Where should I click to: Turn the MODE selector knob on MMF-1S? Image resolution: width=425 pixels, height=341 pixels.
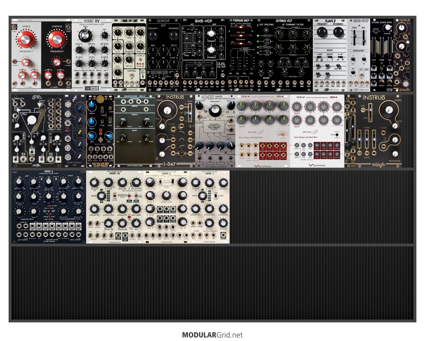point(101,196)
